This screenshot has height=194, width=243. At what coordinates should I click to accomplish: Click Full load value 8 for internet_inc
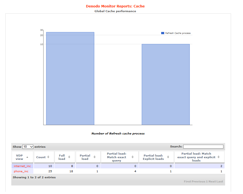click(x=72, y=166)
